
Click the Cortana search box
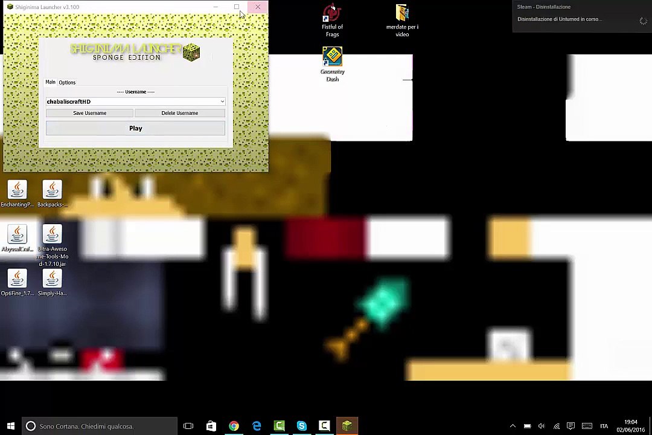(100, 426)
